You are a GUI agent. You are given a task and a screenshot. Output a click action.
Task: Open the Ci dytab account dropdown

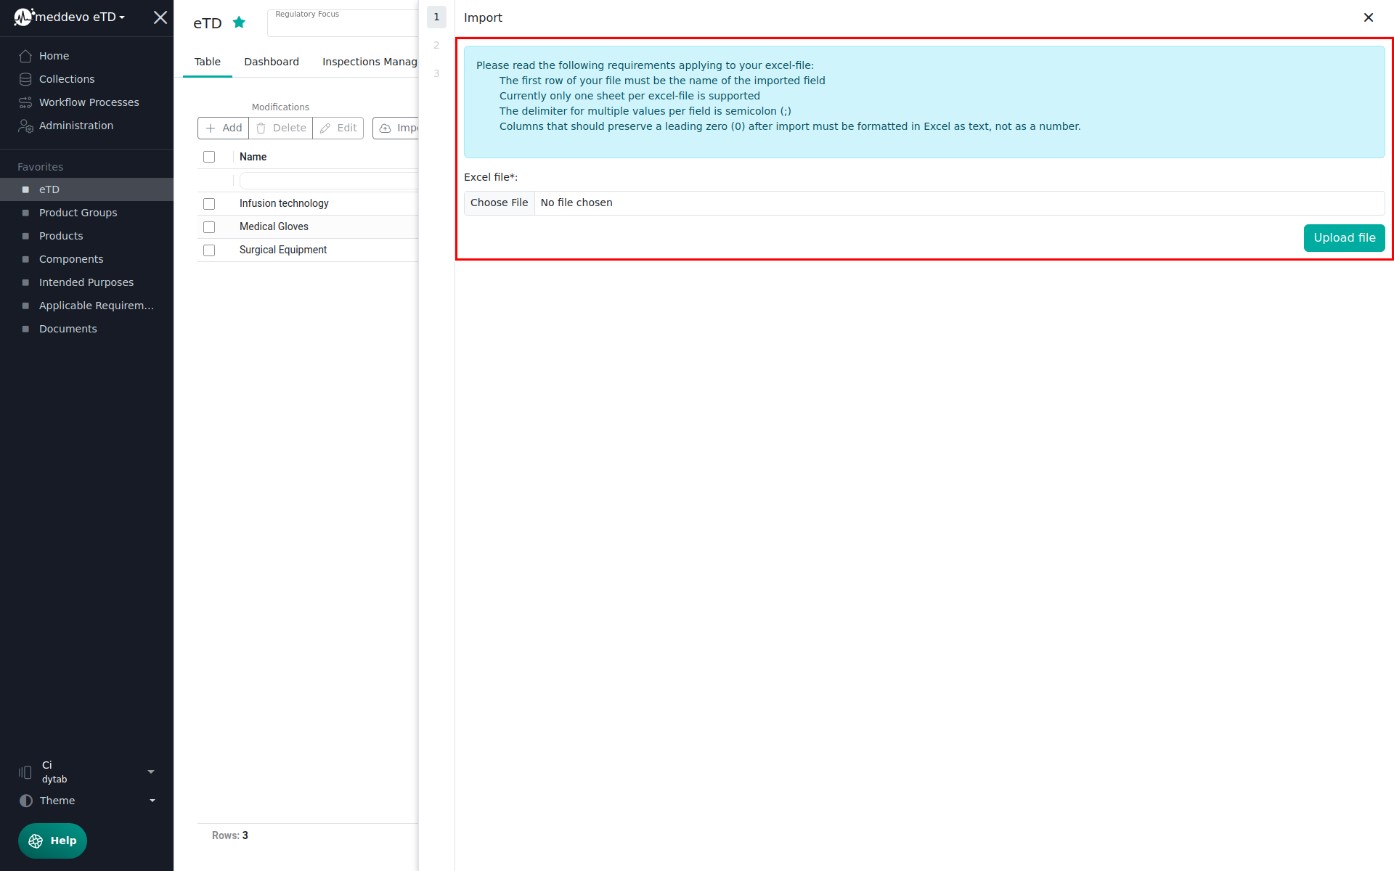[151, 772]
